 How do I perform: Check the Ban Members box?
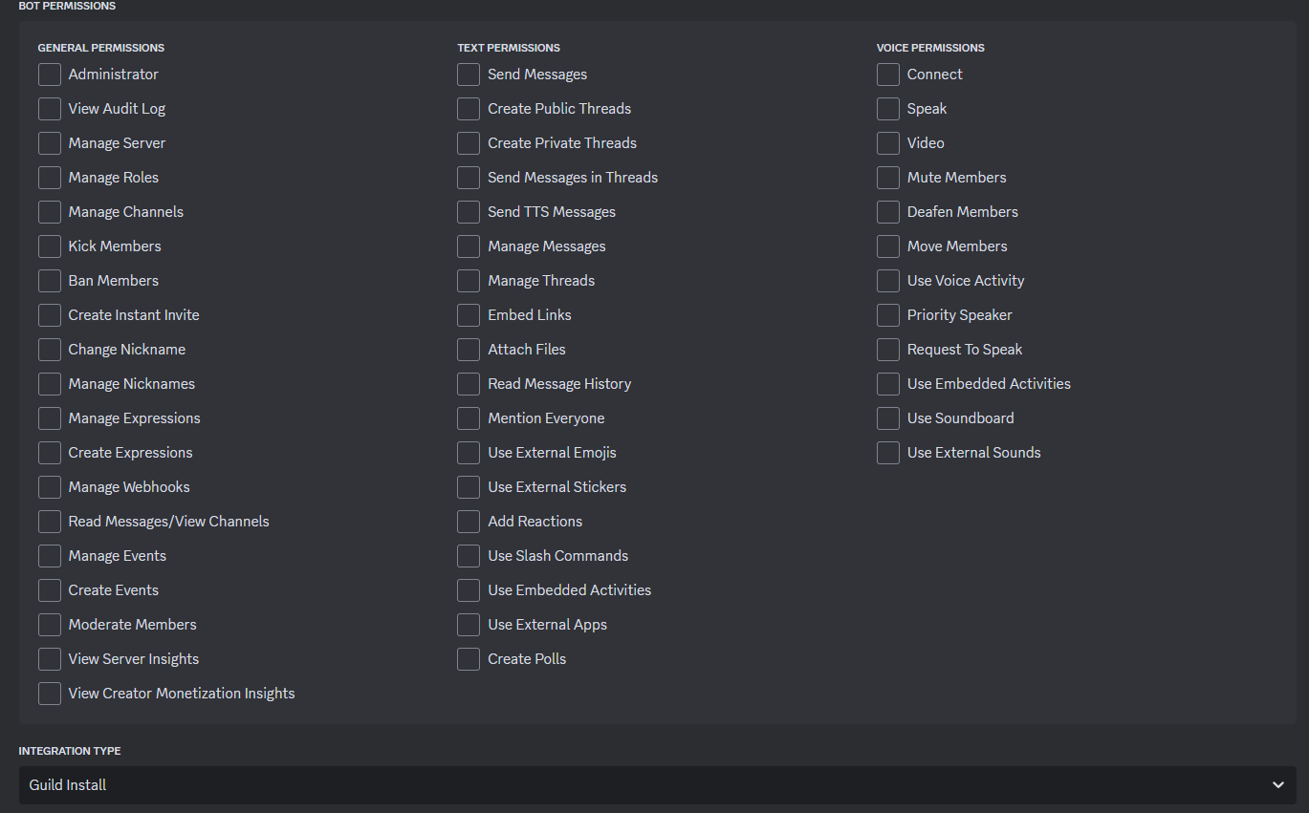tap(50, 281)
